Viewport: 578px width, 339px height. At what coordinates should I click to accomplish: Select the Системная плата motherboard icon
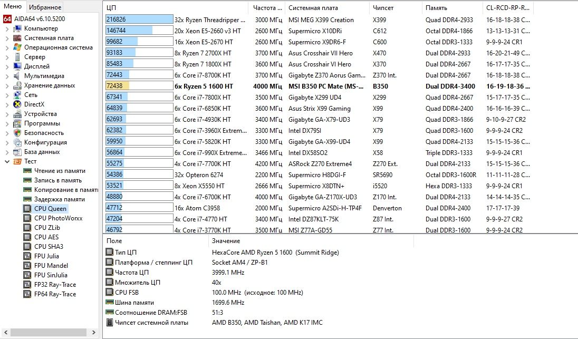[17, 38]
